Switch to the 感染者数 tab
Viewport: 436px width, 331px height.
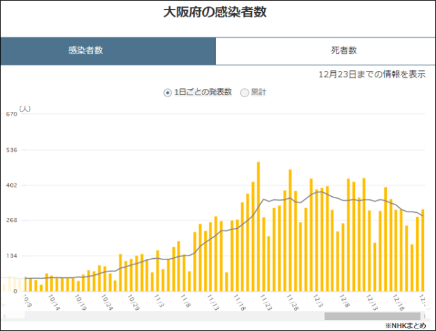coord(108,51)
